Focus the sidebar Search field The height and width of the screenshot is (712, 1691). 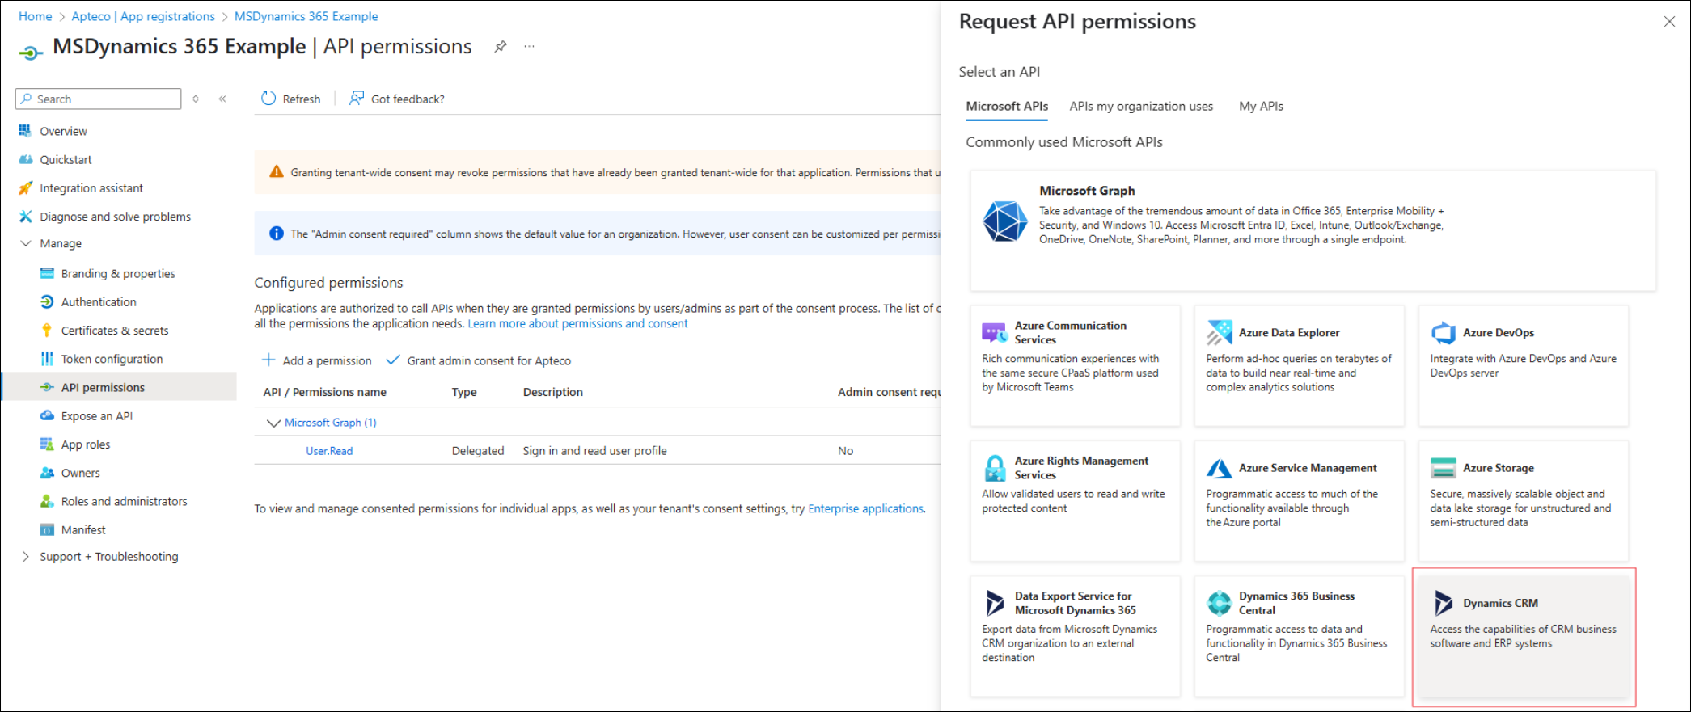pyautogui.click(x=98, y=99)
